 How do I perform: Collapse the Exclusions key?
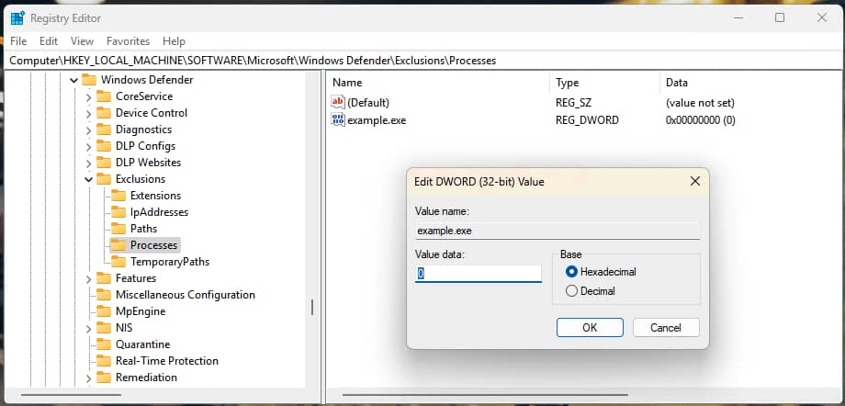[89, 179]
